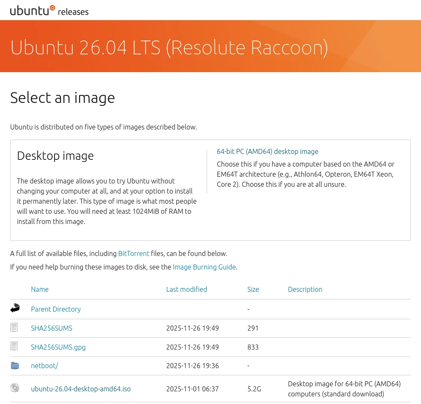The height and width of the screenshot is (404, 421).
Task: Click the Ubuntu 26.04 LTS page title banner
Action: 169,48
